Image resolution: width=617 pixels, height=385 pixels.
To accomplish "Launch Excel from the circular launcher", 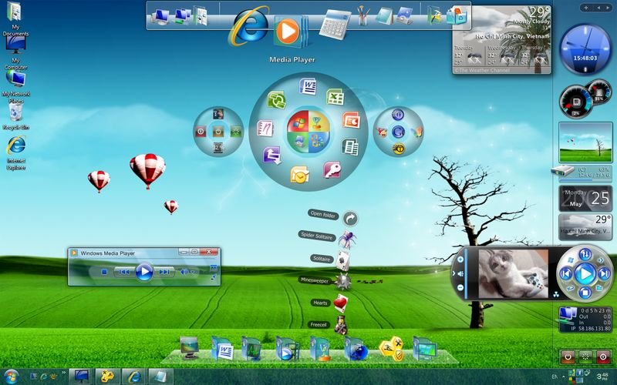I will coord(335,98).
